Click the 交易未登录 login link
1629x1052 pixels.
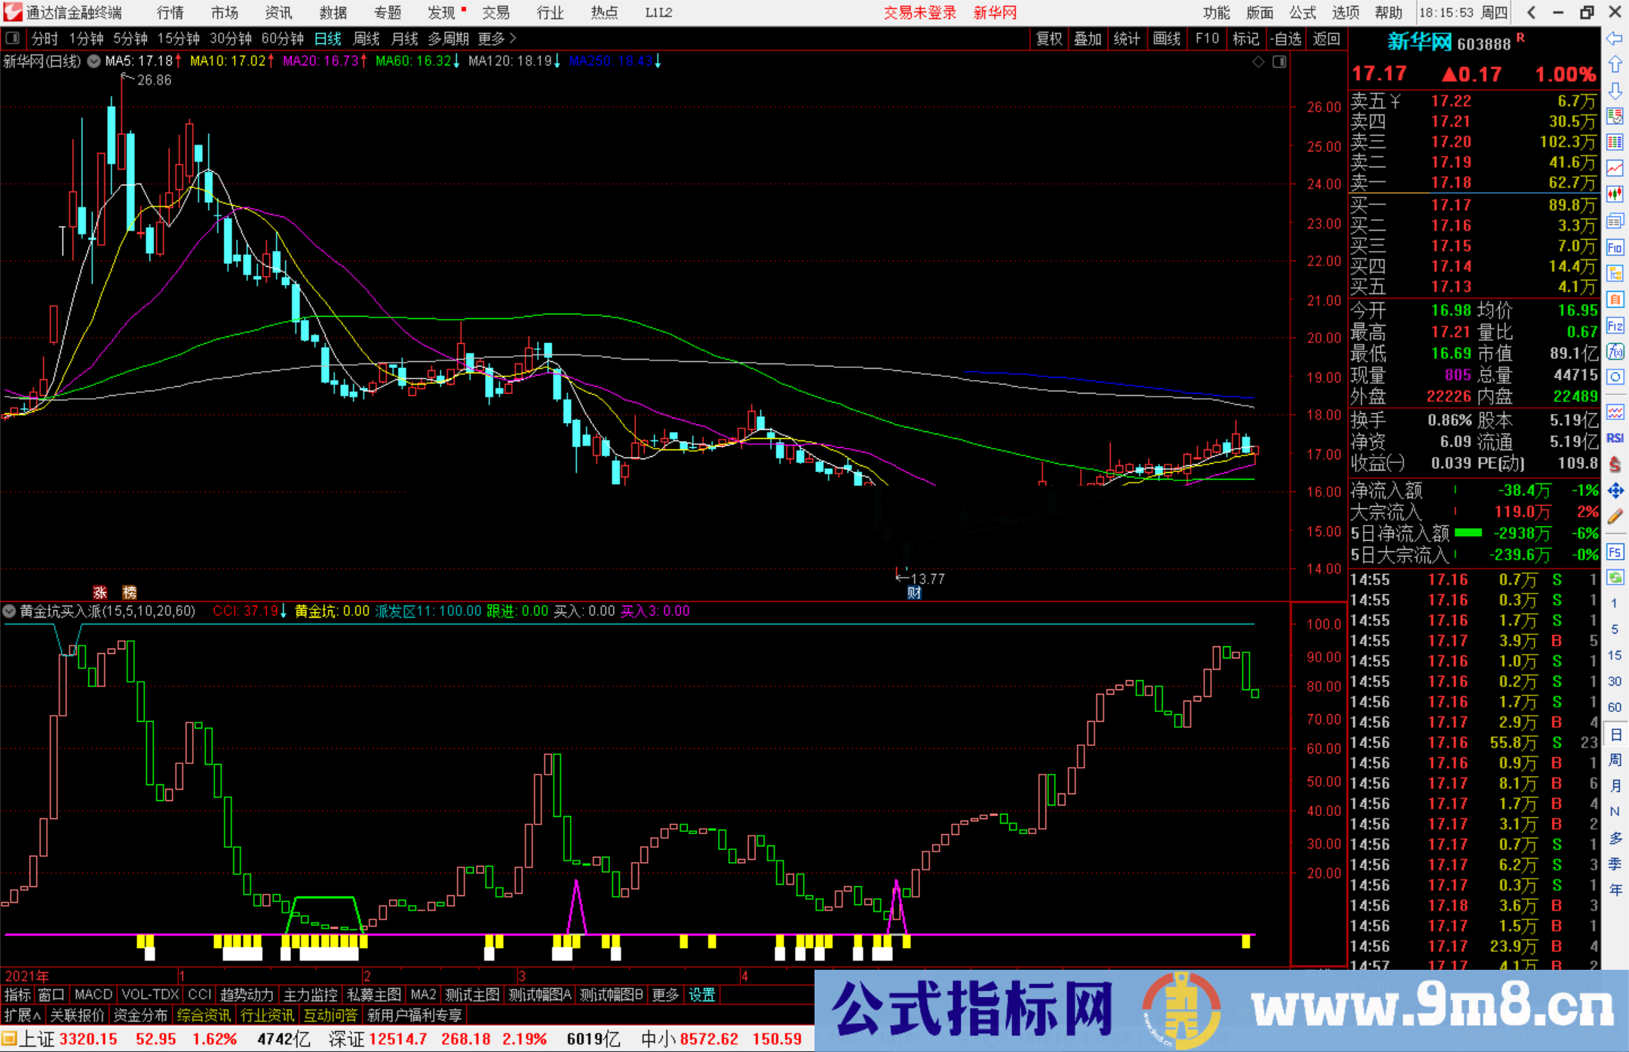[x=919, y=12]
